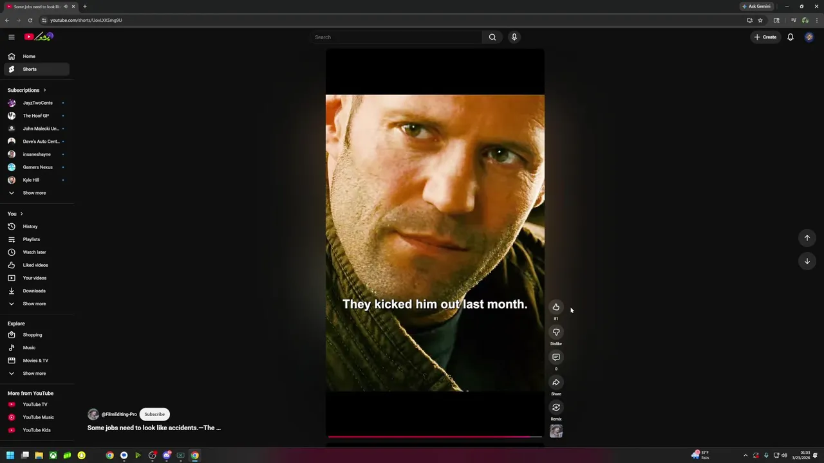Install the YouTube app from the address bar
This screenshot has width=824, height=463.
[x=749, y=20]
